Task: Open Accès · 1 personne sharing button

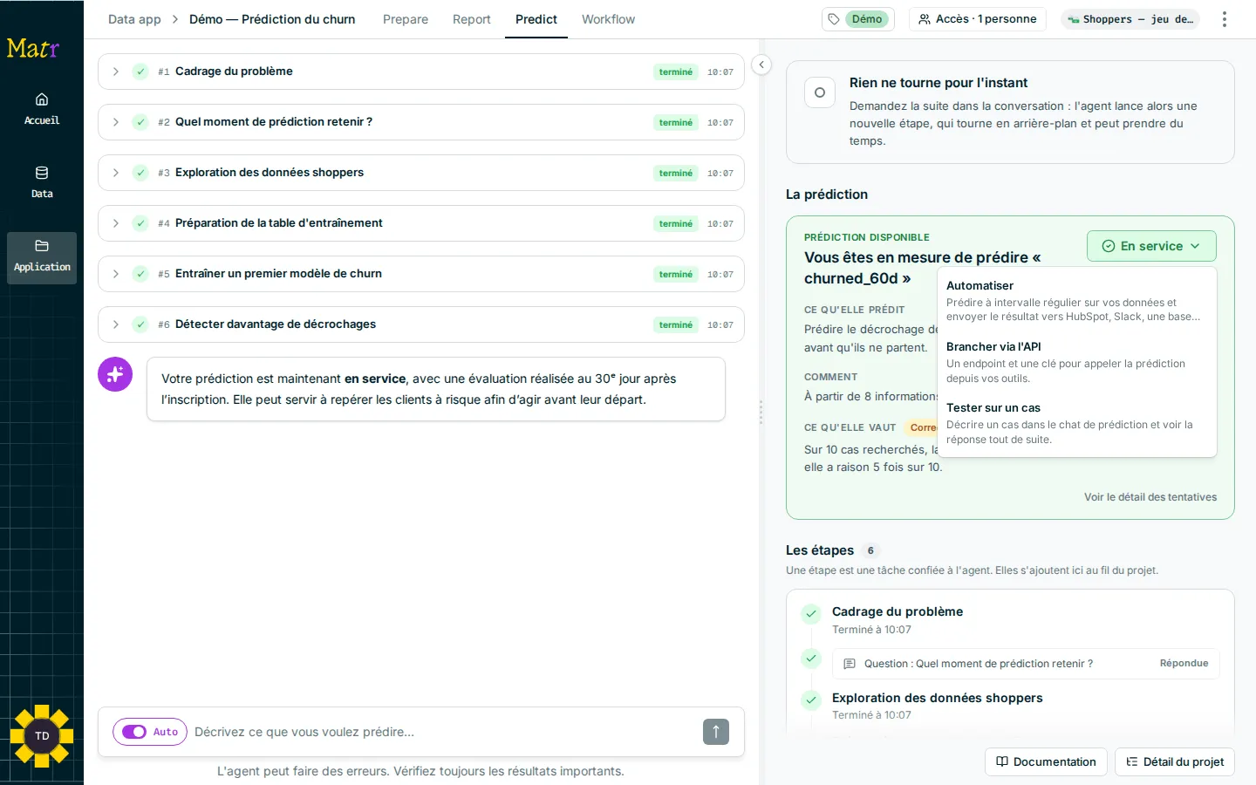Action: click(978, 19)
